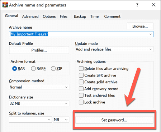Click the Browse button
This screenshot has height=132, width=161.
140,26
